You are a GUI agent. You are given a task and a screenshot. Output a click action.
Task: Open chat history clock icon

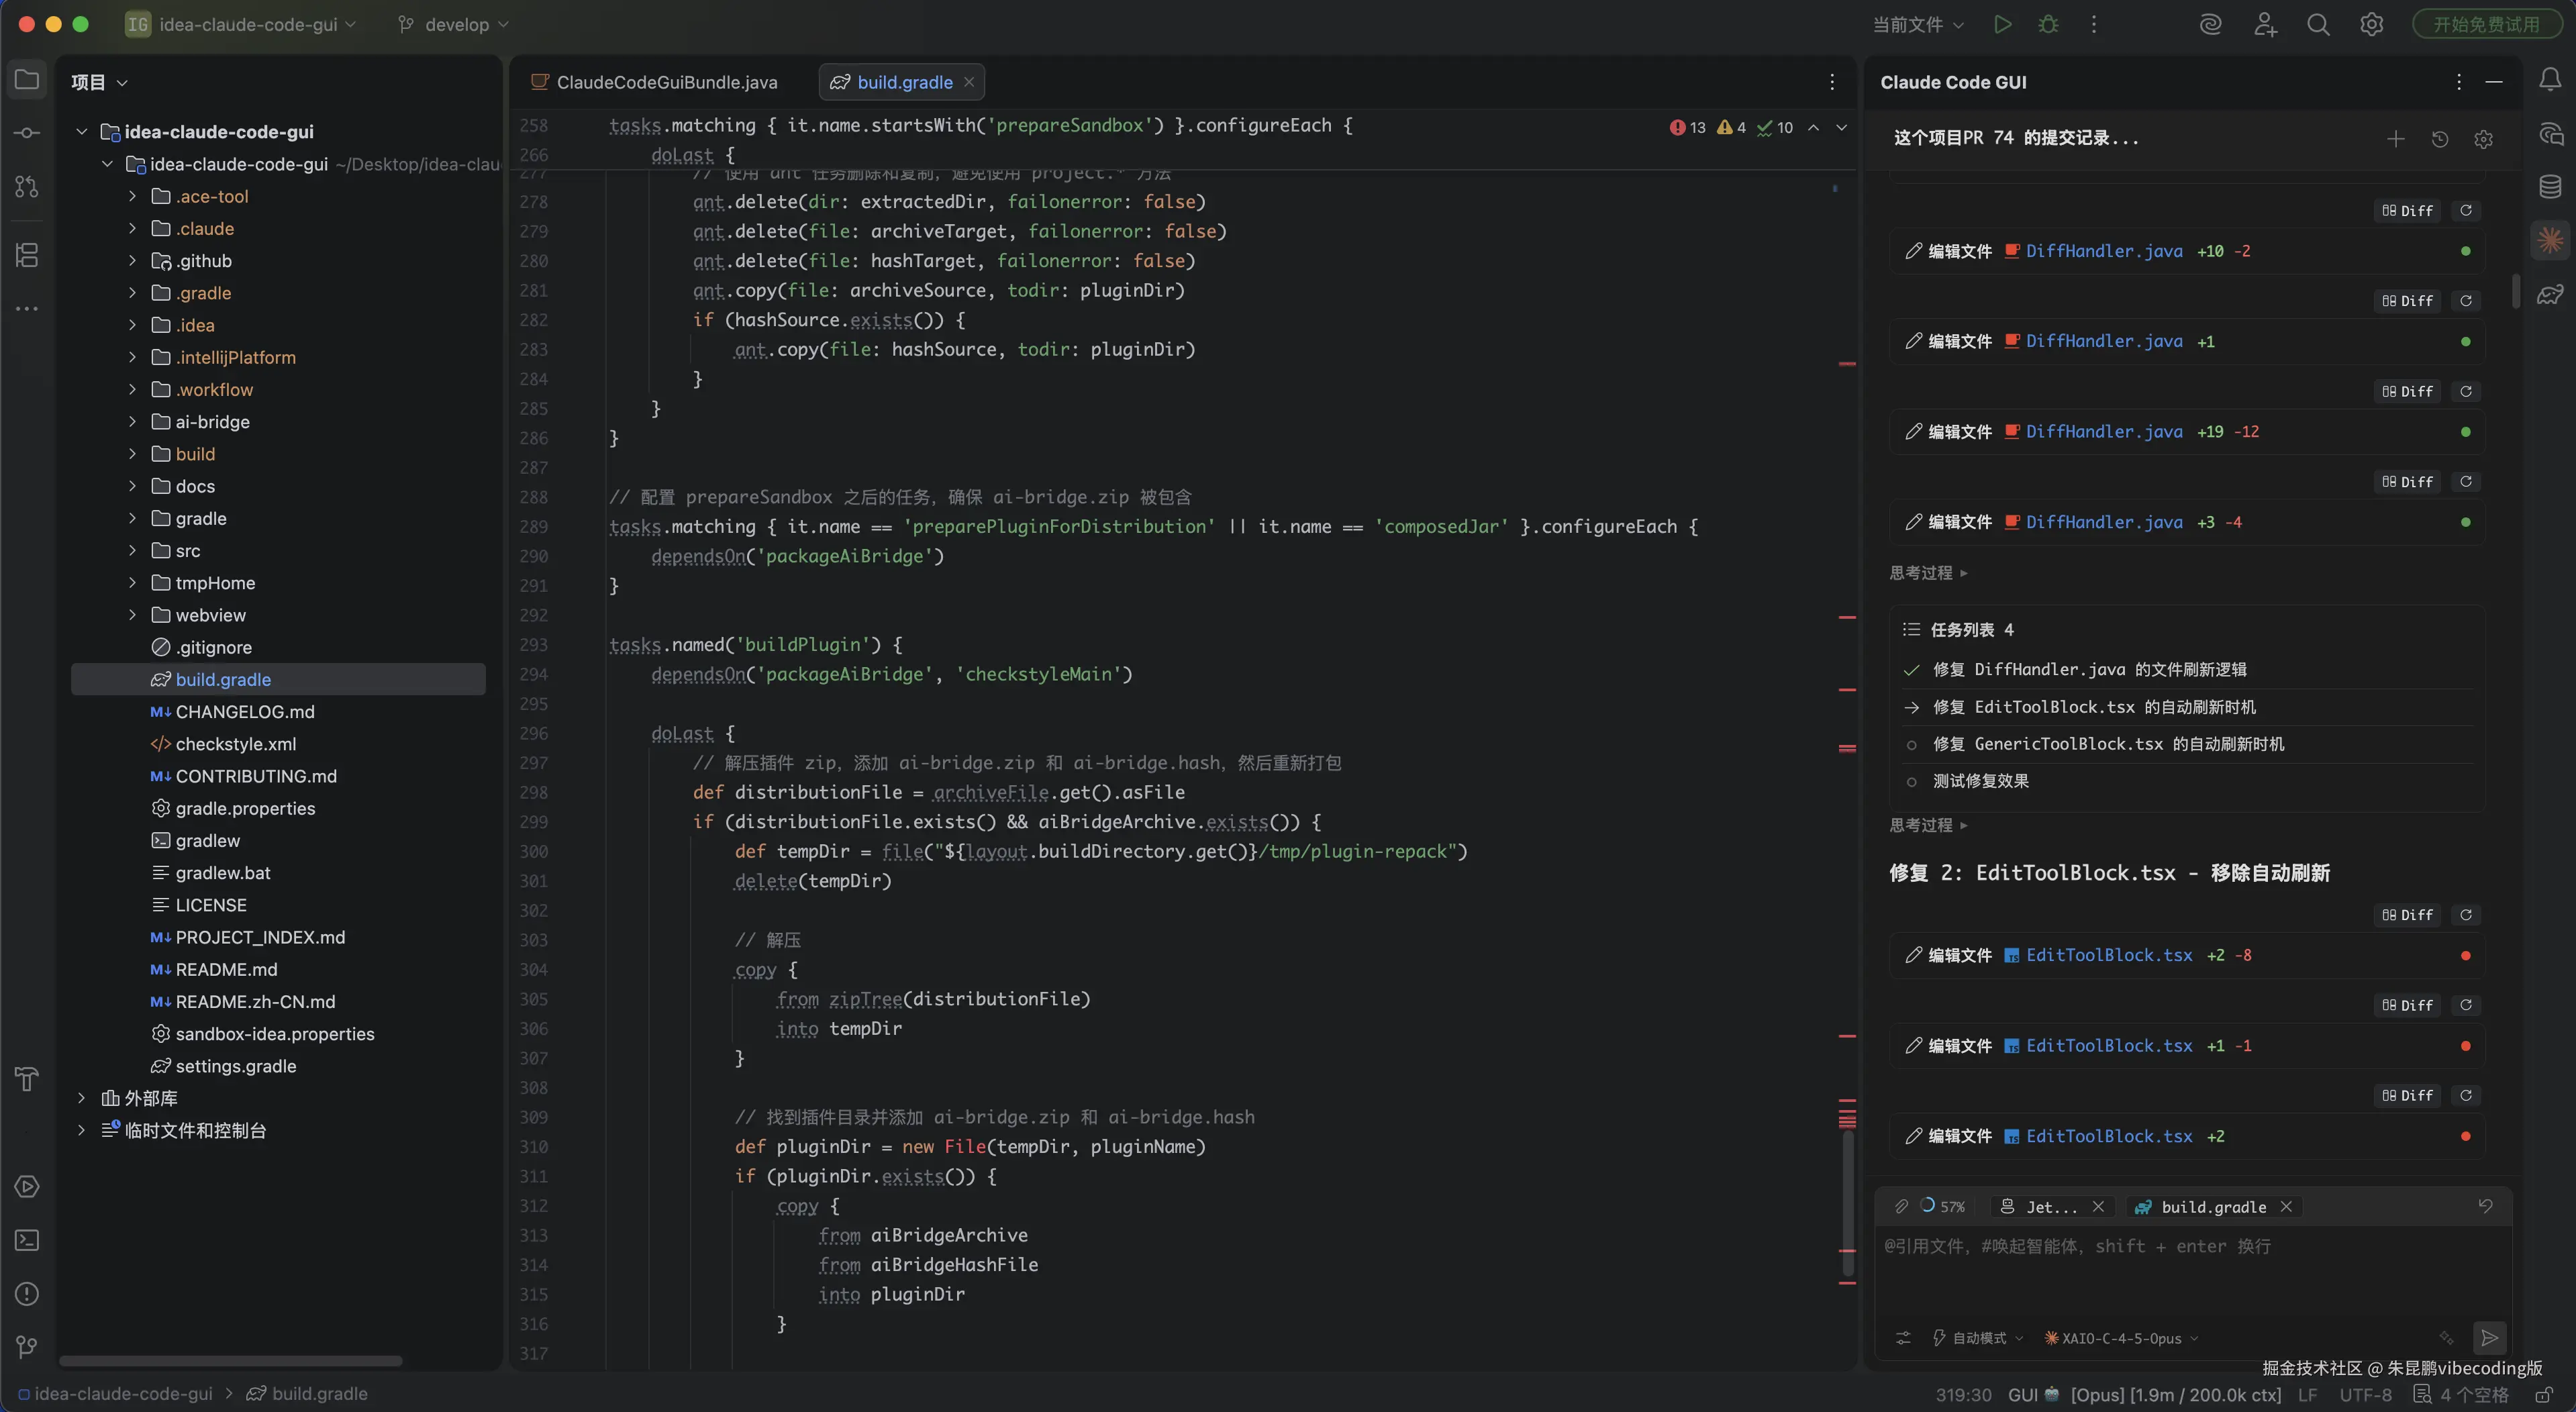(x=2439, y=139)
